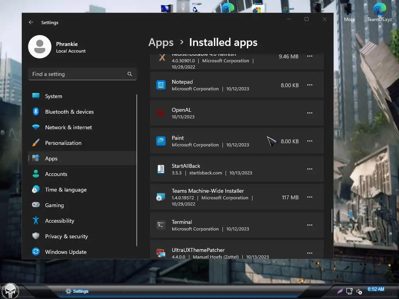Select Personalization in sidebar

[x=82, y=143]
